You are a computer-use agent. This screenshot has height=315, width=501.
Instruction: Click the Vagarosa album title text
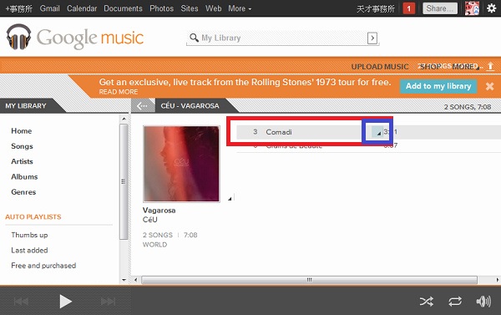pos(159,211)
